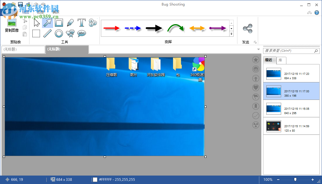Choose the thick black arrow gallery style
Viewport: 322px width, 184px height.
pos(154,28)
